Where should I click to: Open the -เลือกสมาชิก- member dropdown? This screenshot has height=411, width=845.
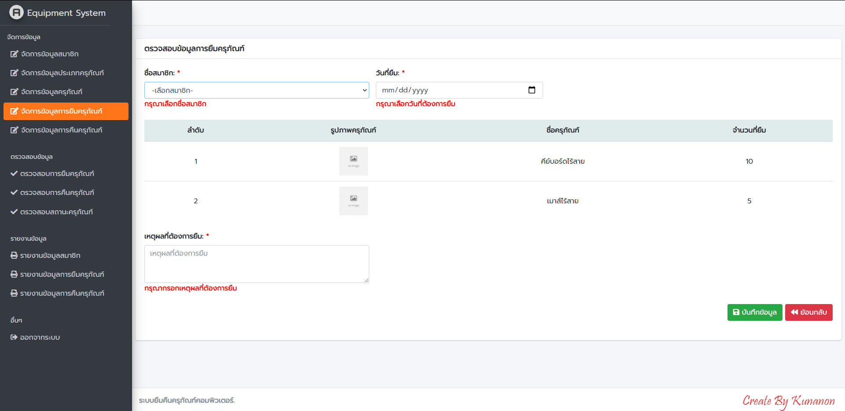257,90
